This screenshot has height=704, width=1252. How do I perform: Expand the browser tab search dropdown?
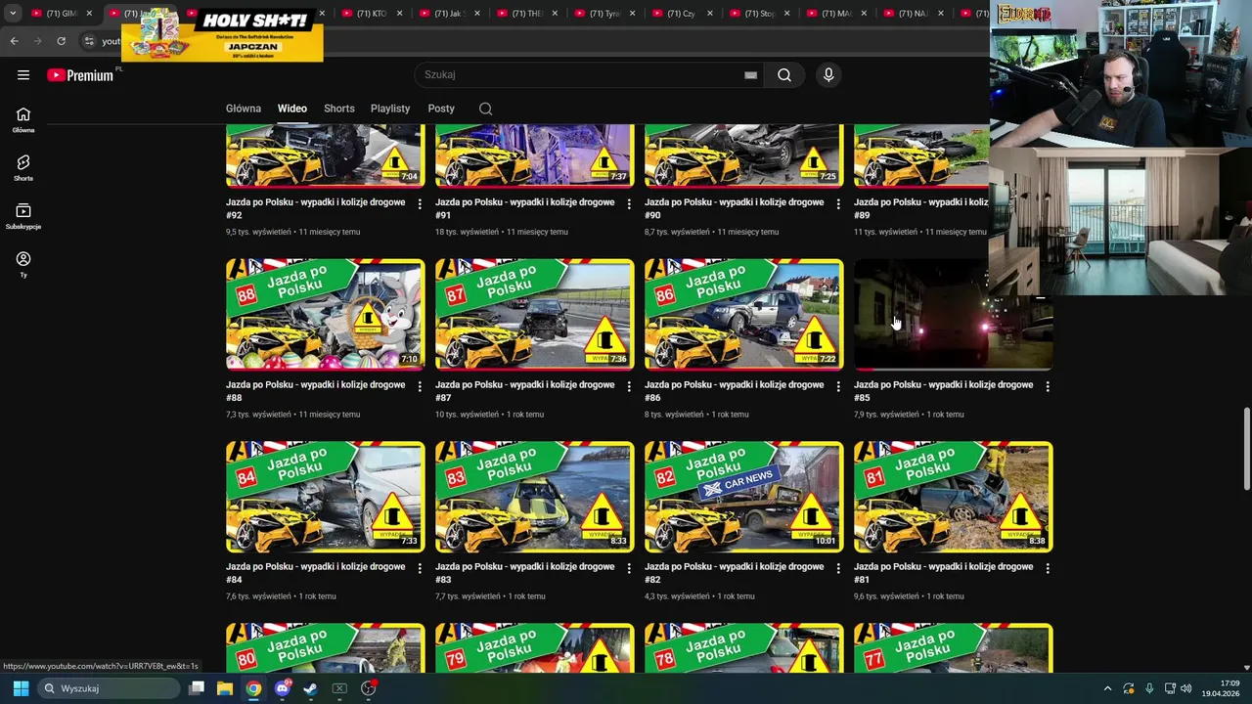tap(13, 14)
